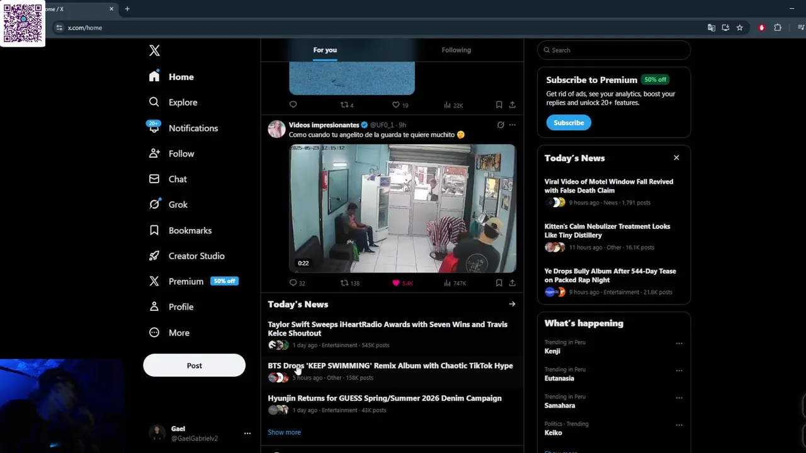Open more options on Videos impresionantes post
This screenshot has width=806, height=453.
pos(512,125)
